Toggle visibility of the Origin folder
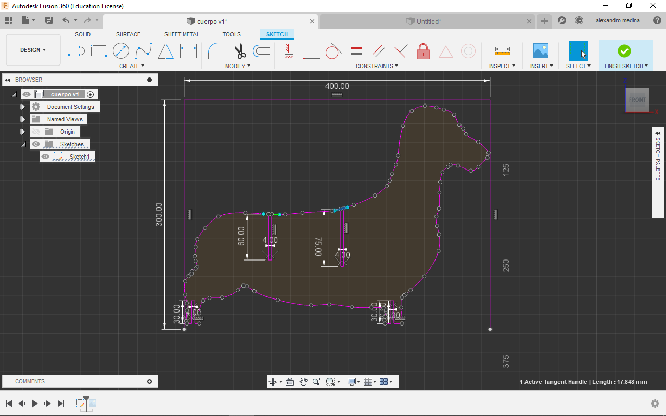666x416 pixels. pyautogui.click(x=36, y=132)
